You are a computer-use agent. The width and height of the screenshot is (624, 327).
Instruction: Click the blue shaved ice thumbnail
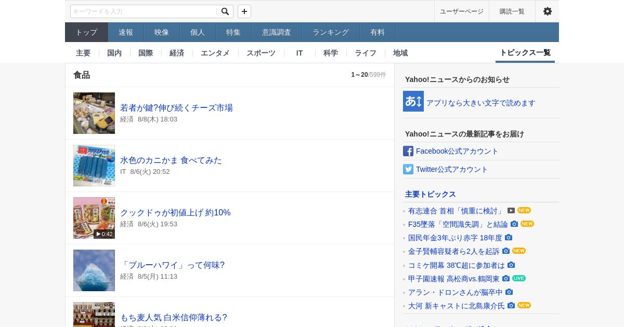(x=94, y=270)
